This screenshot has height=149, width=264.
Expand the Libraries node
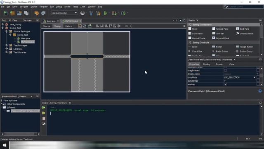pyautogui.click(x=7, y=49)
